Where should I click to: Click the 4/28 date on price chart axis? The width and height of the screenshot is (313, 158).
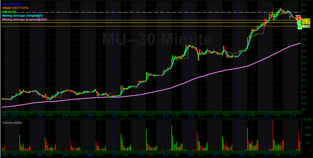40,115
